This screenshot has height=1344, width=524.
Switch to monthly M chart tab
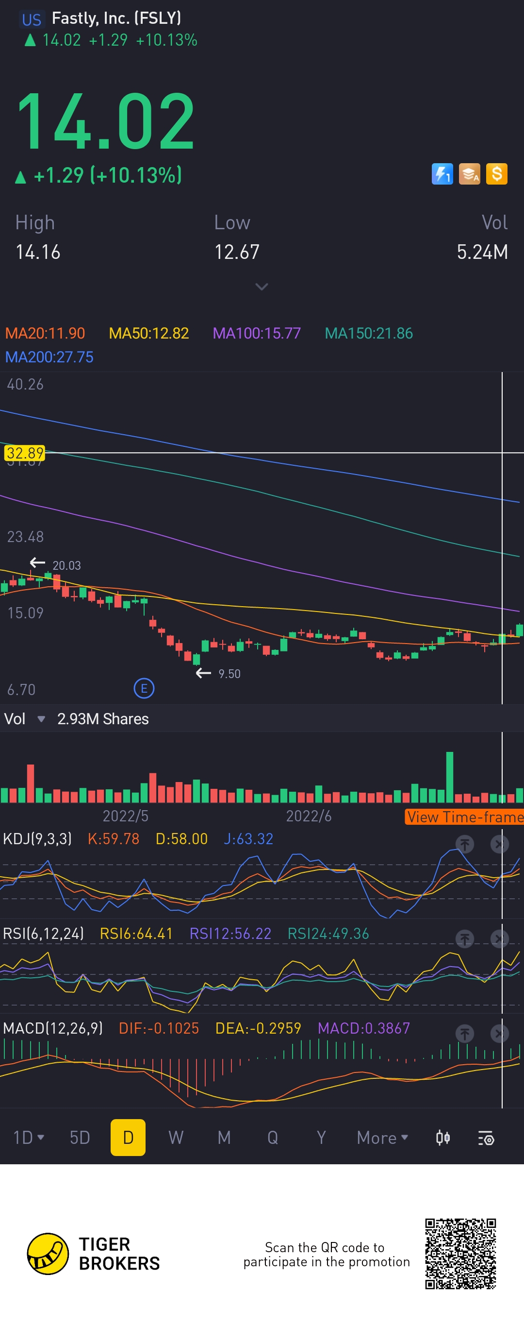[x=224, y=1138]
